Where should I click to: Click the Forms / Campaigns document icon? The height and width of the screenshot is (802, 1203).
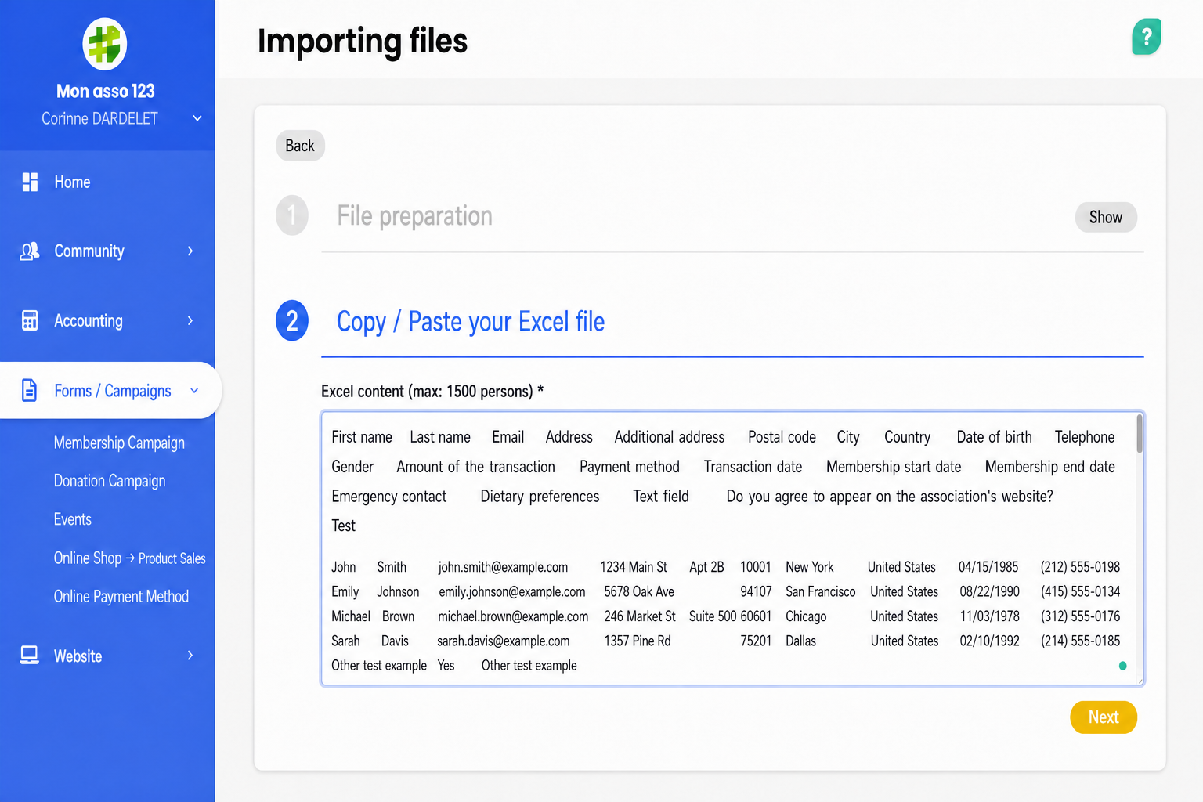(29, 390)
